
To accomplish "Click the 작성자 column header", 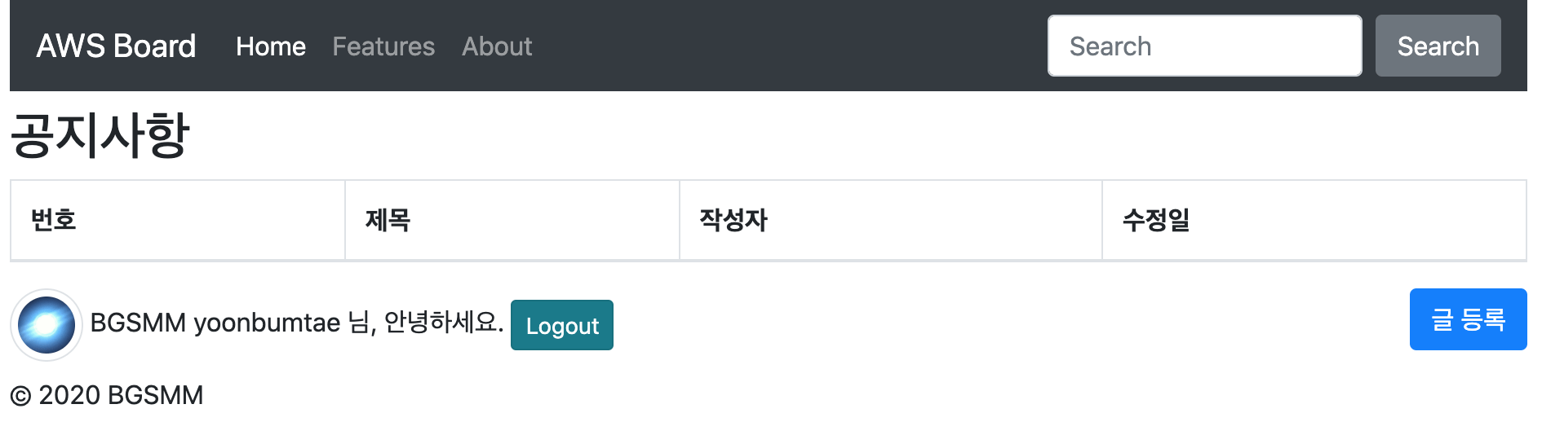I will pyautogui.click(x=733, y=220).
